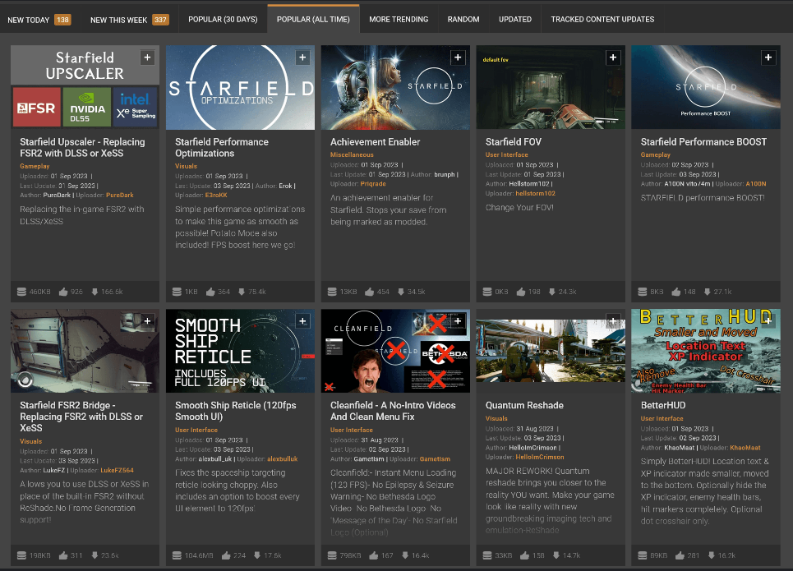Open Achievement Enabler mod title
The image size is (793, 571).
[375, 141]
